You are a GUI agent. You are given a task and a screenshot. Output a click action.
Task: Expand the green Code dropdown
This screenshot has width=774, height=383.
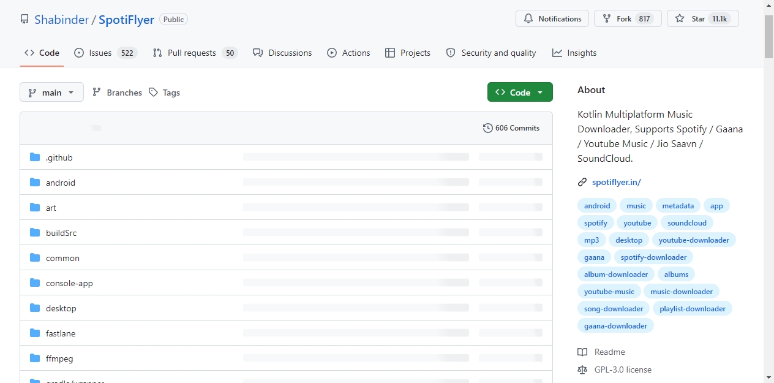[520, 92]
